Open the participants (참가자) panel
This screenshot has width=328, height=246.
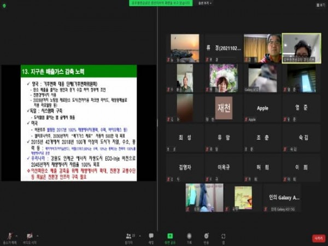[x=130, y=238]
